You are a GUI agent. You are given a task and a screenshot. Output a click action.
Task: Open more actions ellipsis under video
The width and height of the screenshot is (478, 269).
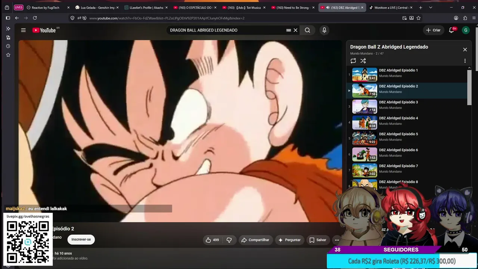pyautogui.click(x=337, y=240)
